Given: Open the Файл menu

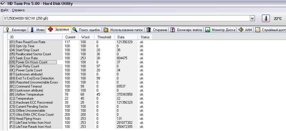Looking at the screenshot, I should (x=4, y=10).
